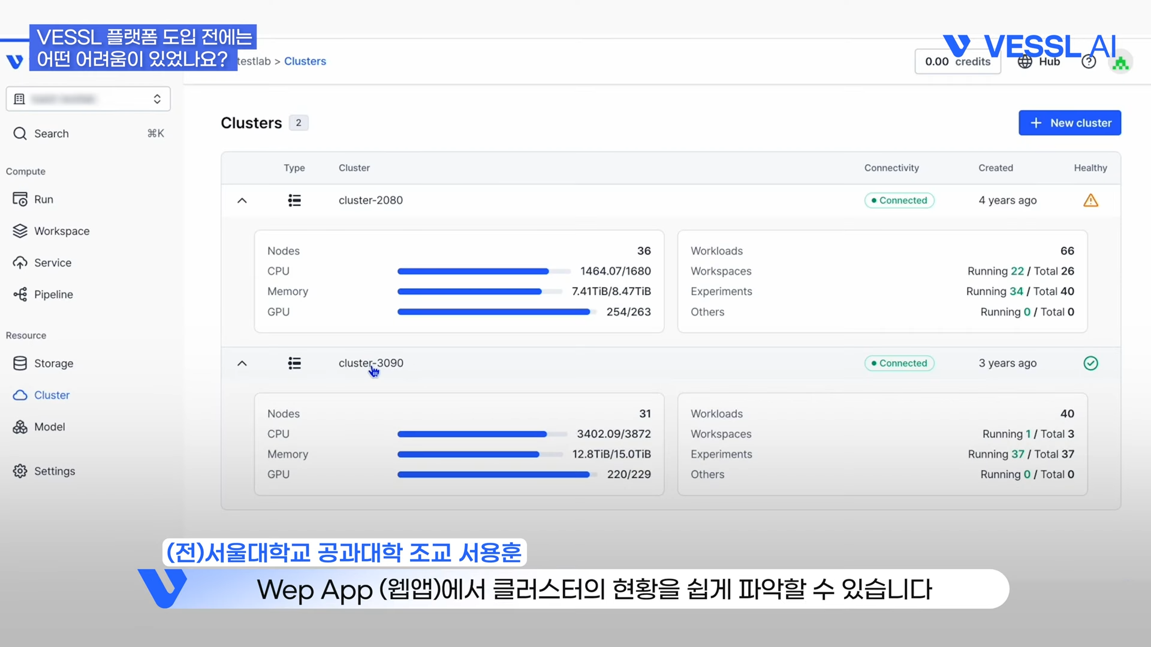This screenshot has height=647, width=1151.
Task: Click the type list icon of cluster-3090
Action: click(294, 363)
